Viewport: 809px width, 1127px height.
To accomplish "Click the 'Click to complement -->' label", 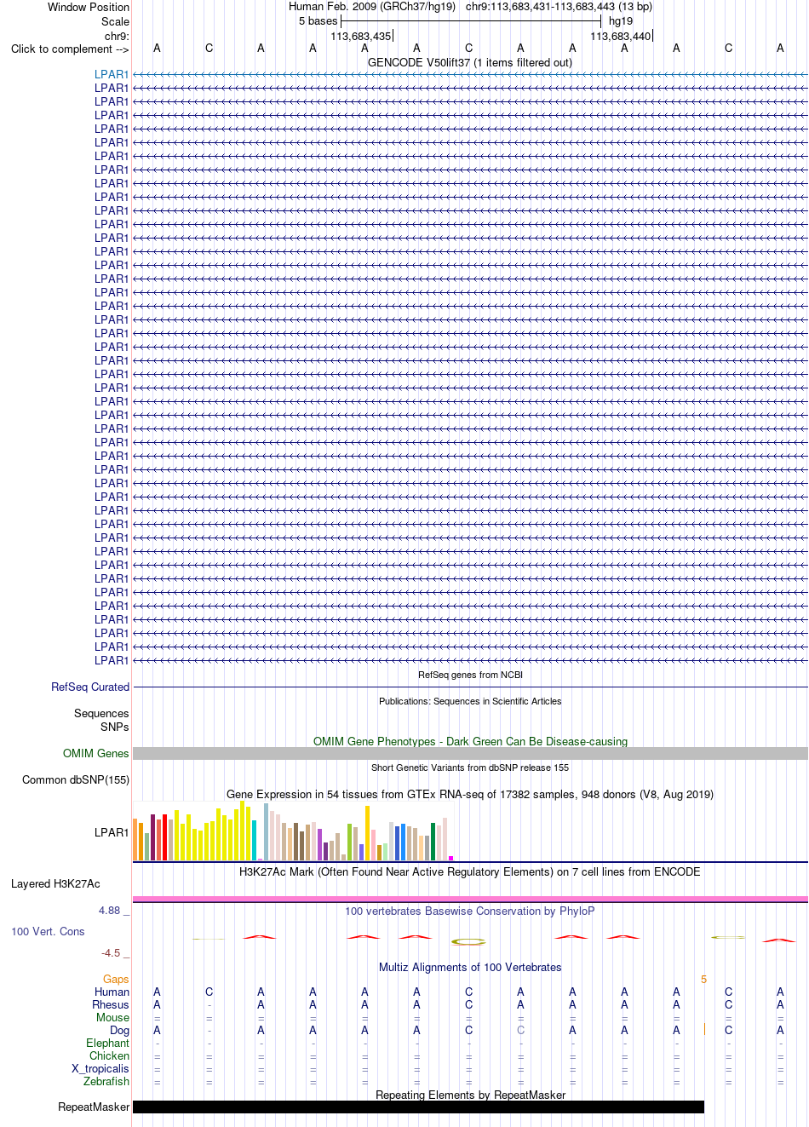I will click(70, 49).
